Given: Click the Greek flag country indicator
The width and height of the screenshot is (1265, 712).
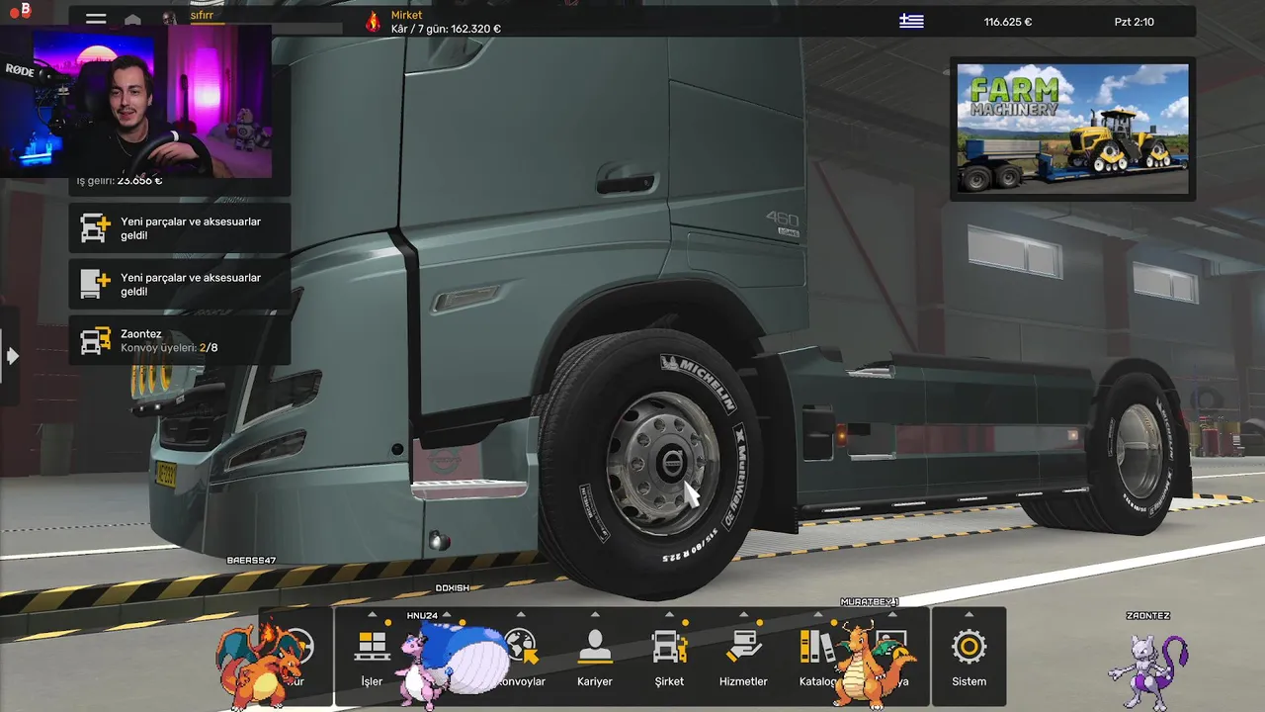Looking at the screenshot, I should click(911, 22).
